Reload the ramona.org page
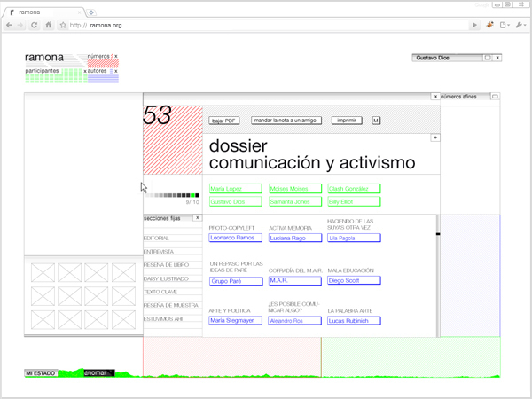 (x=34, y=25)
